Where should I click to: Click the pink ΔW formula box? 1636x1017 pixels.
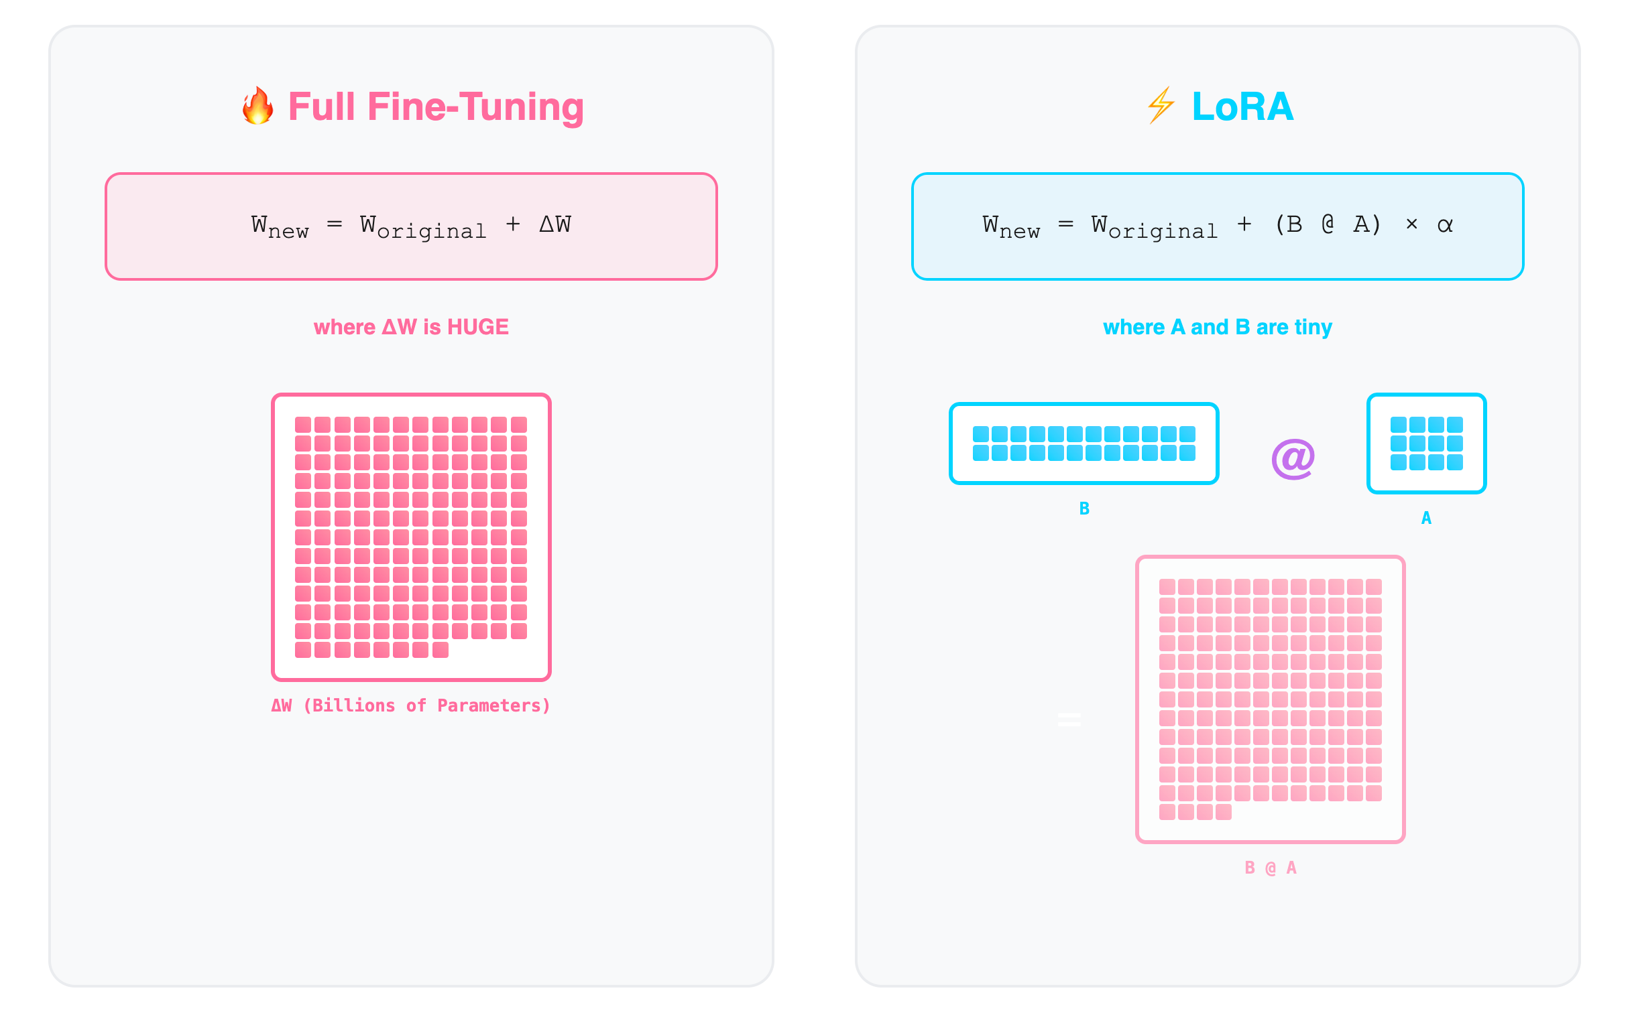(411, 226)
